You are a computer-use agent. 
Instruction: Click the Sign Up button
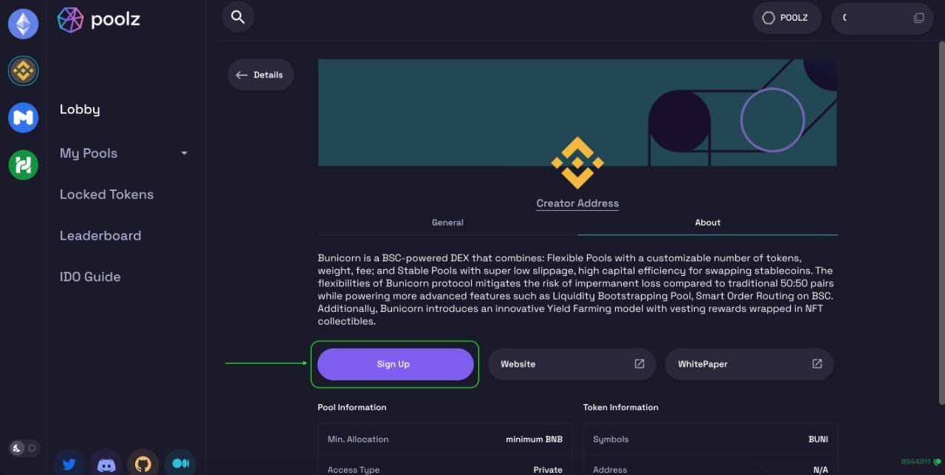pos(396,364)
